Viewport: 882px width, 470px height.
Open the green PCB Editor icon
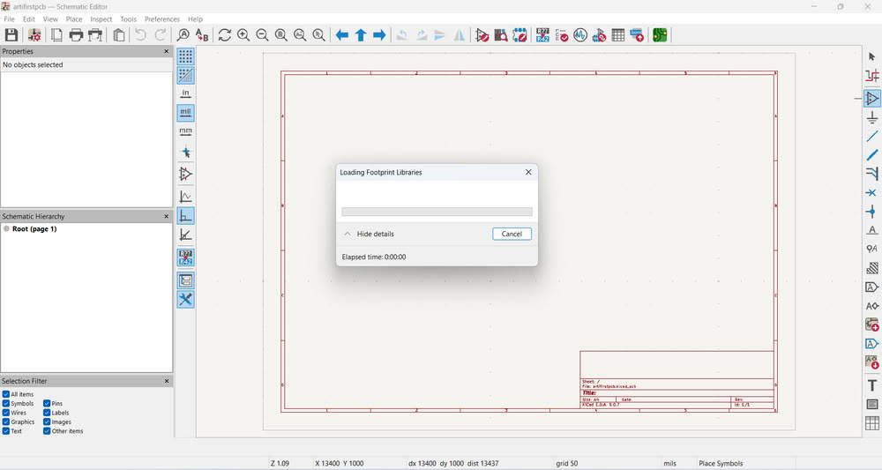point(660,35)
